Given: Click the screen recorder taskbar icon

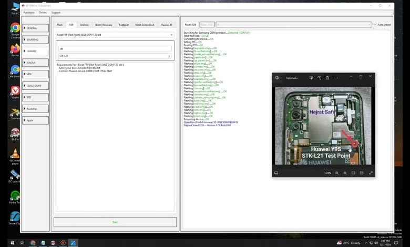Looking at the screenshot, I should click(x=63, y=243).
